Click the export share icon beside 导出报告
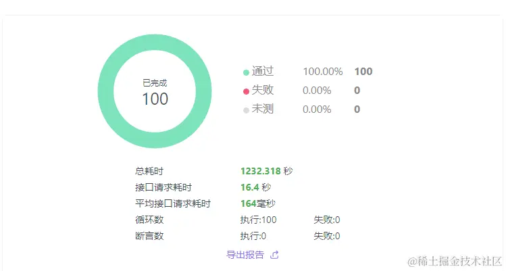Viewport: 506px width, 271px height. click(275, 255)
